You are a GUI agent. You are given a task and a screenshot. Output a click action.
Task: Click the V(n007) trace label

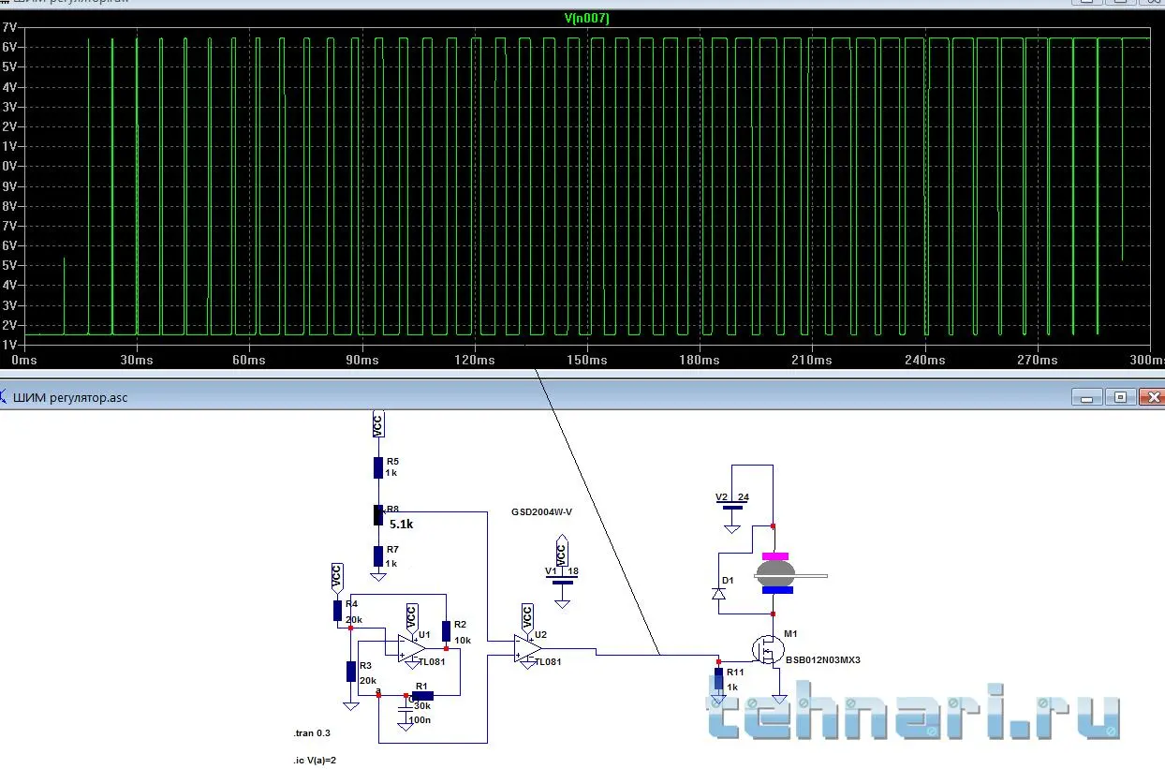(x=587, y=18)
